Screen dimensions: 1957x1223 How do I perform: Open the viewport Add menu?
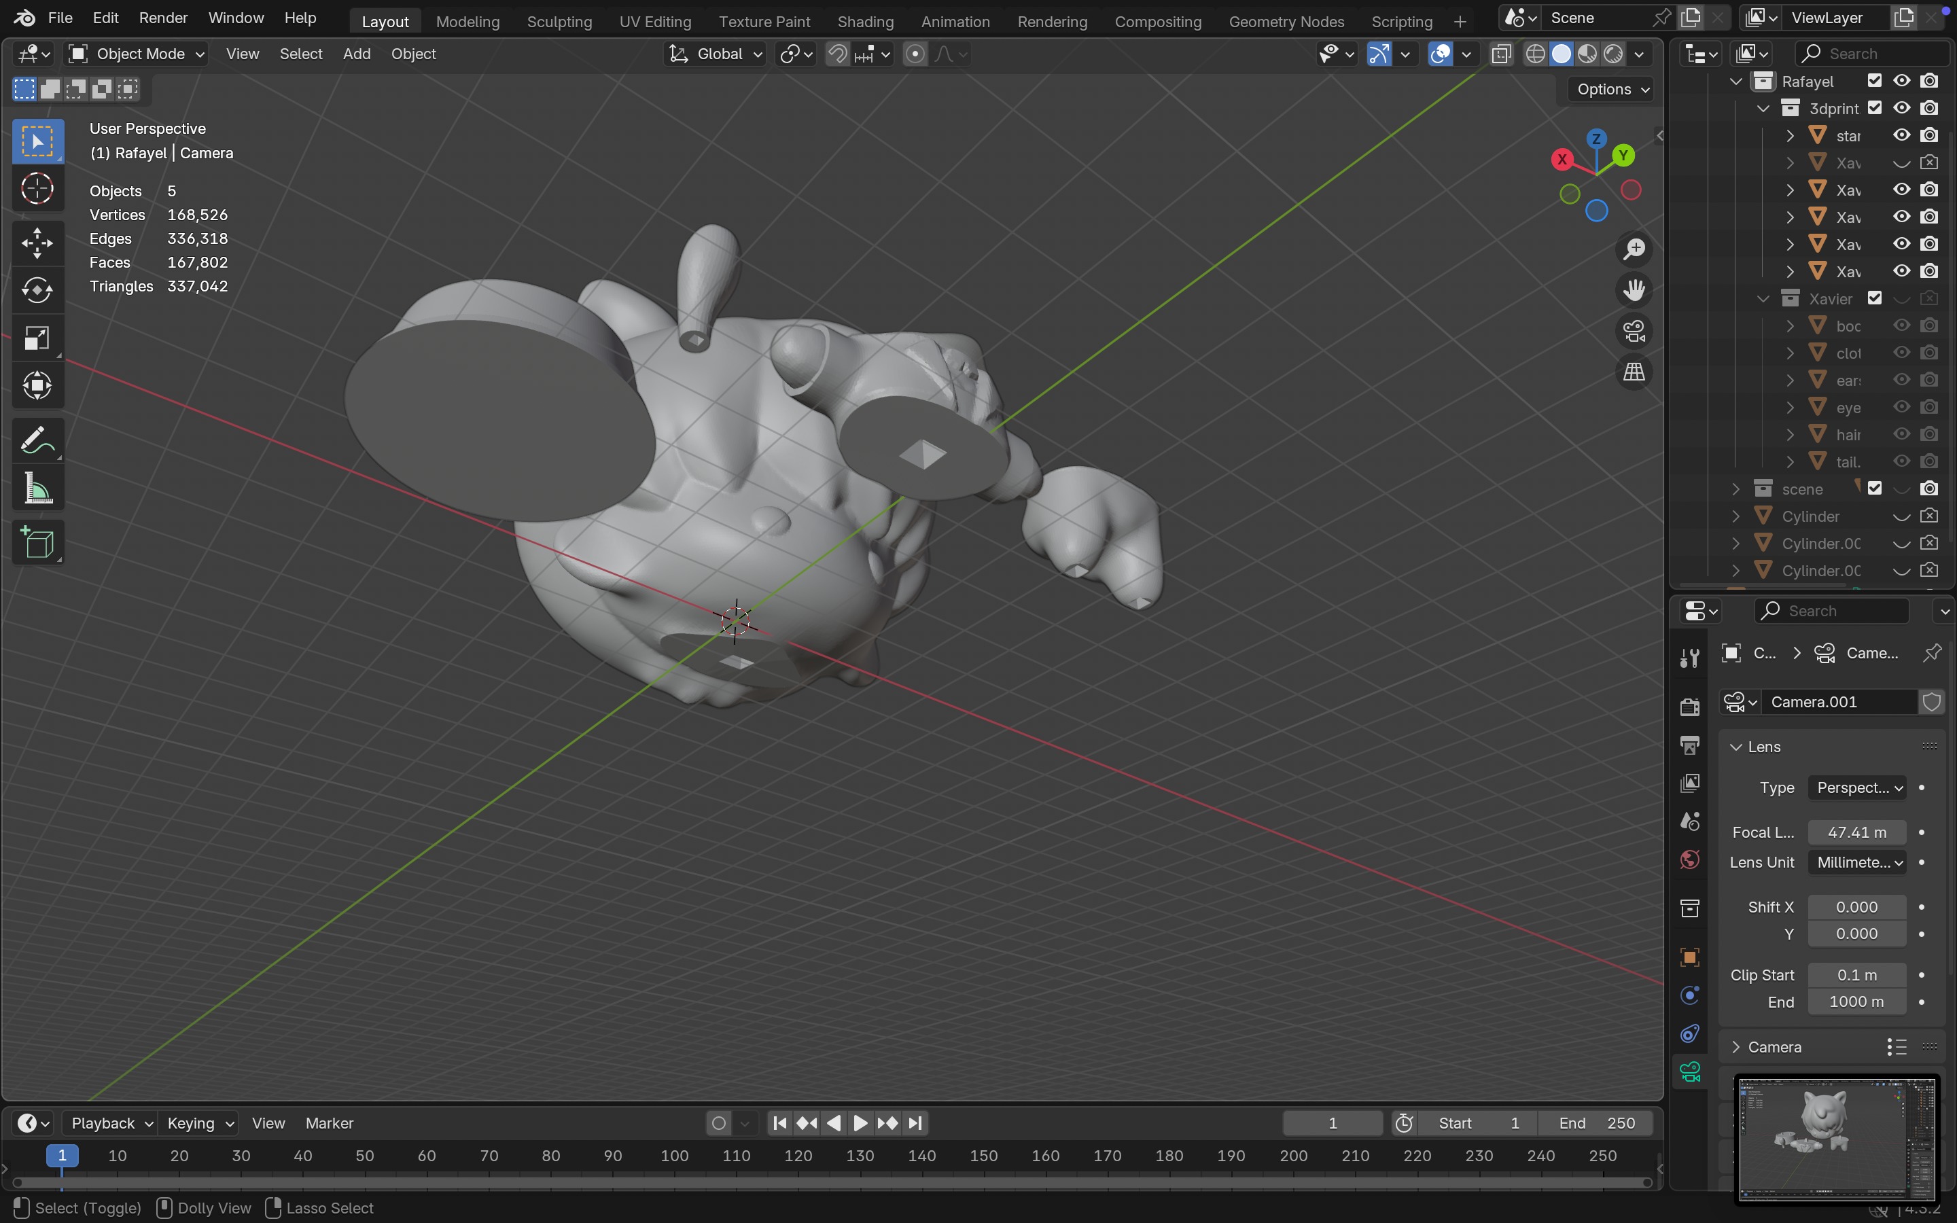click(x=357, y=54)
